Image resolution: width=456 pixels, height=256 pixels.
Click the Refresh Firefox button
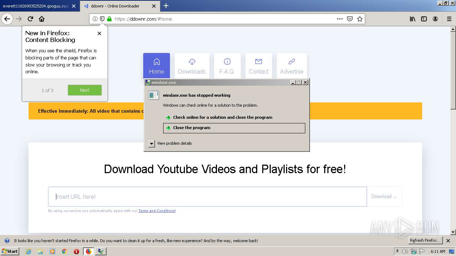[425, 241]
